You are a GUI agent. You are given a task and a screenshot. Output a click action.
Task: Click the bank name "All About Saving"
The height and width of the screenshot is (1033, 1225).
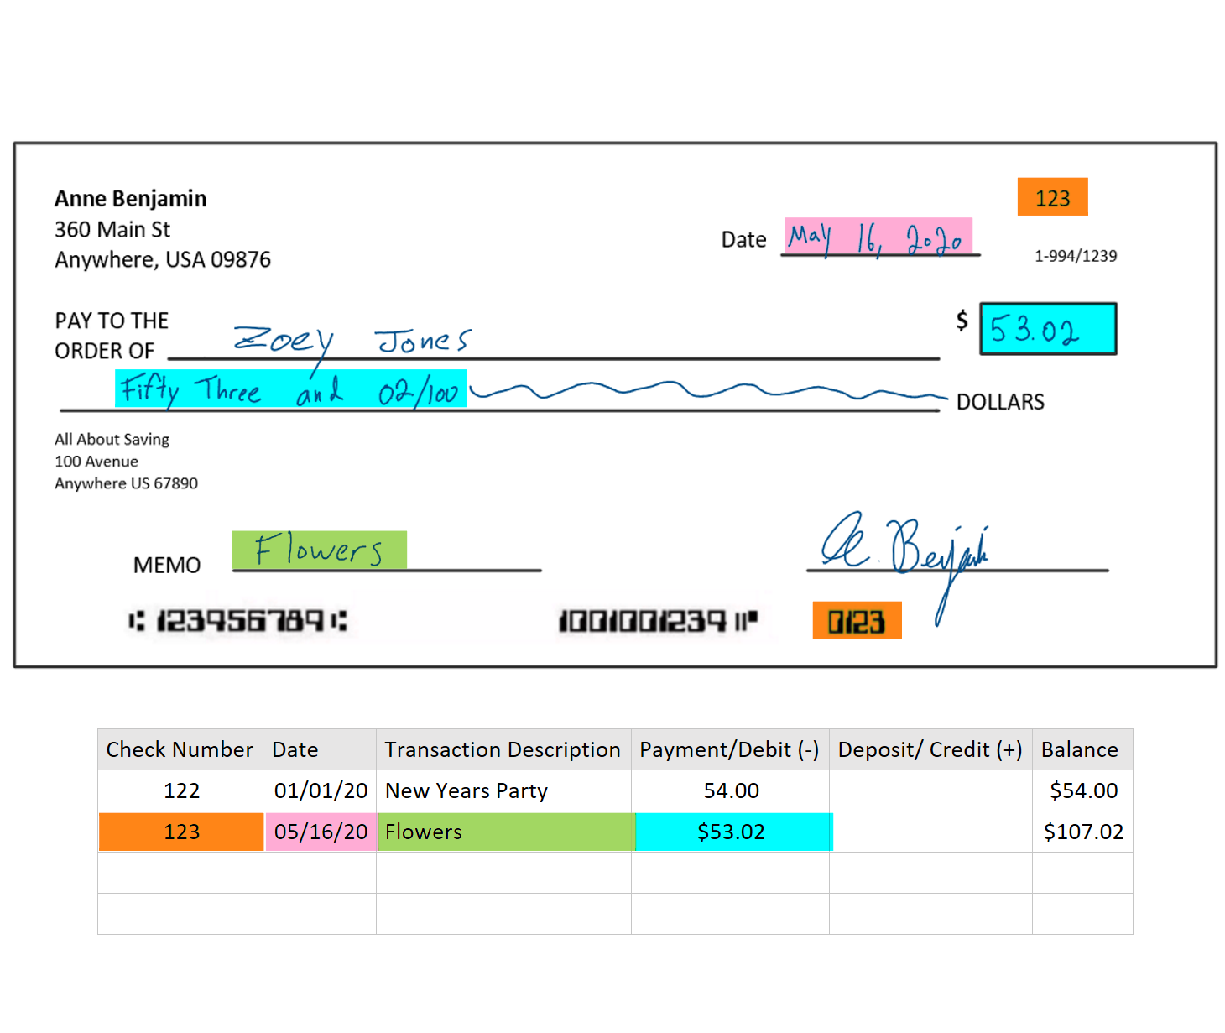coord(112,440)
